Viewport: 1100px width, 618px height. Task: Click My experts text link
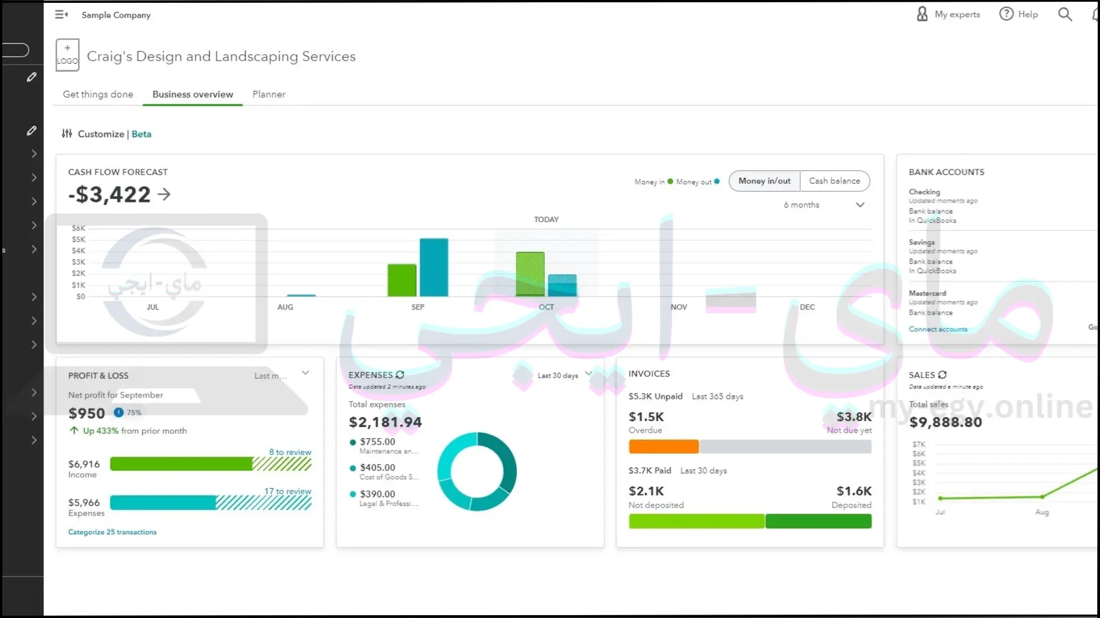pyautogui.click(x=957, y=14)
